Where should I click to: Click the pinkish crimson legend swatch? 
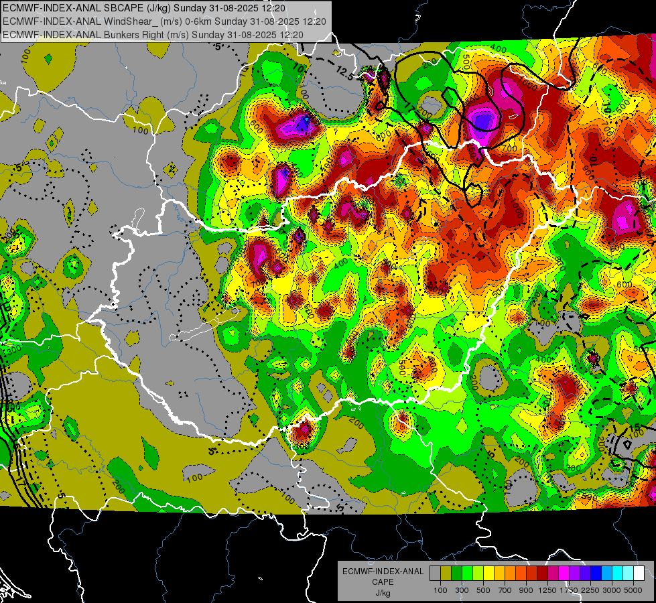coord(553,574)
